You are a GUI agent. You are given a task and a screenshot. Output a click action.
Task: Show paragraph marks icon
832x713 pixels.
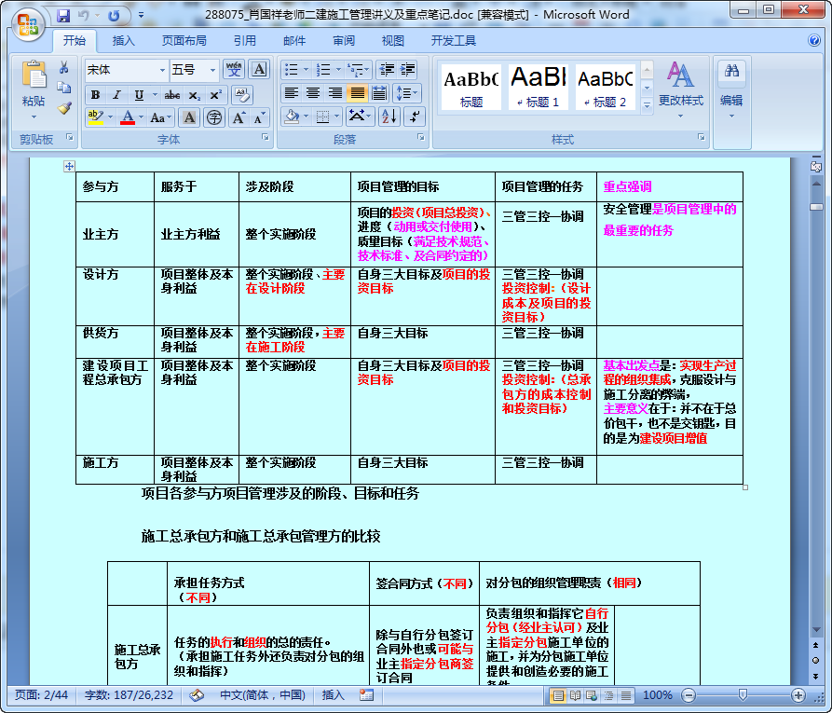tap(414, 117)
